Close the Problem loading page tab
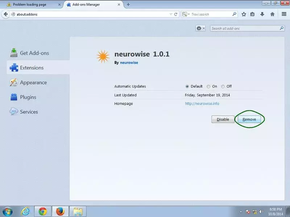The width and height of the screenshot is (290, 217). [59, 5]
